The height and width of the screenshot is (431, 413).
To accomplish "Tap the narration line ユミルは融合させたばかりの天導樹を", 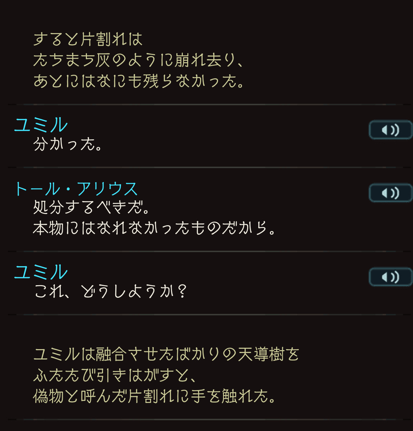I will [166, 354].
